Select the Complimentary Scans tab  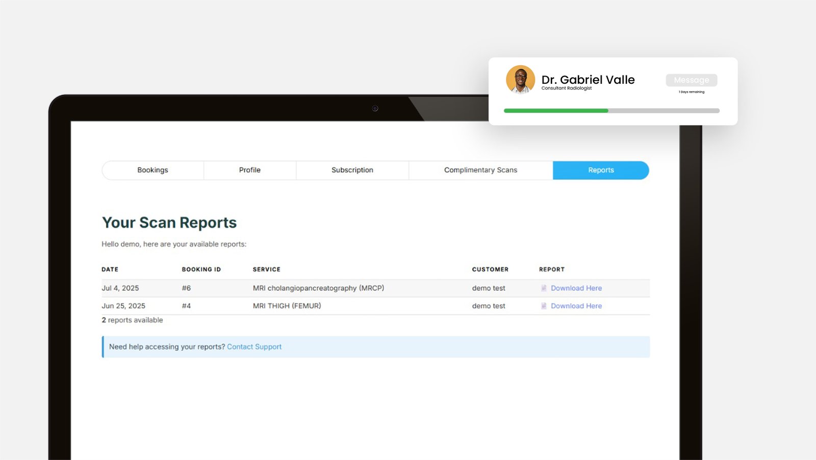pyautogui.click(x=480, y=170)
